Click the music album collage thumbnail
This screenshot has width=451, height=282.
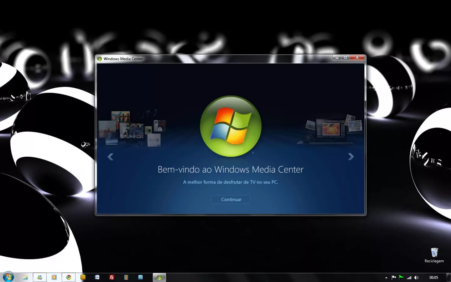132,129
